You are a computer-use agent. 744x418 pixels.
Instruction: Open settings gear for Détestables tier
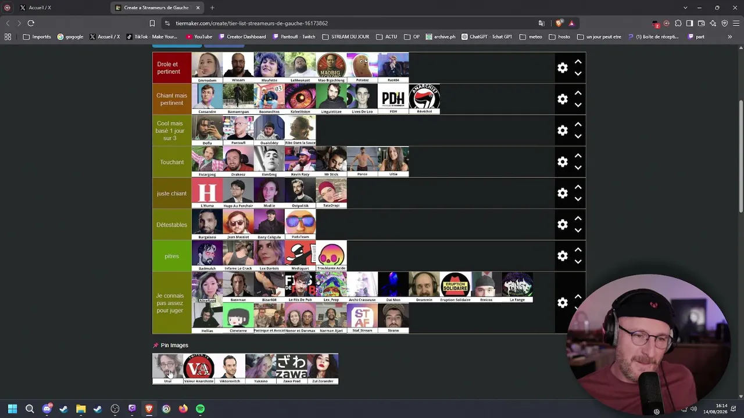(562, 225)
